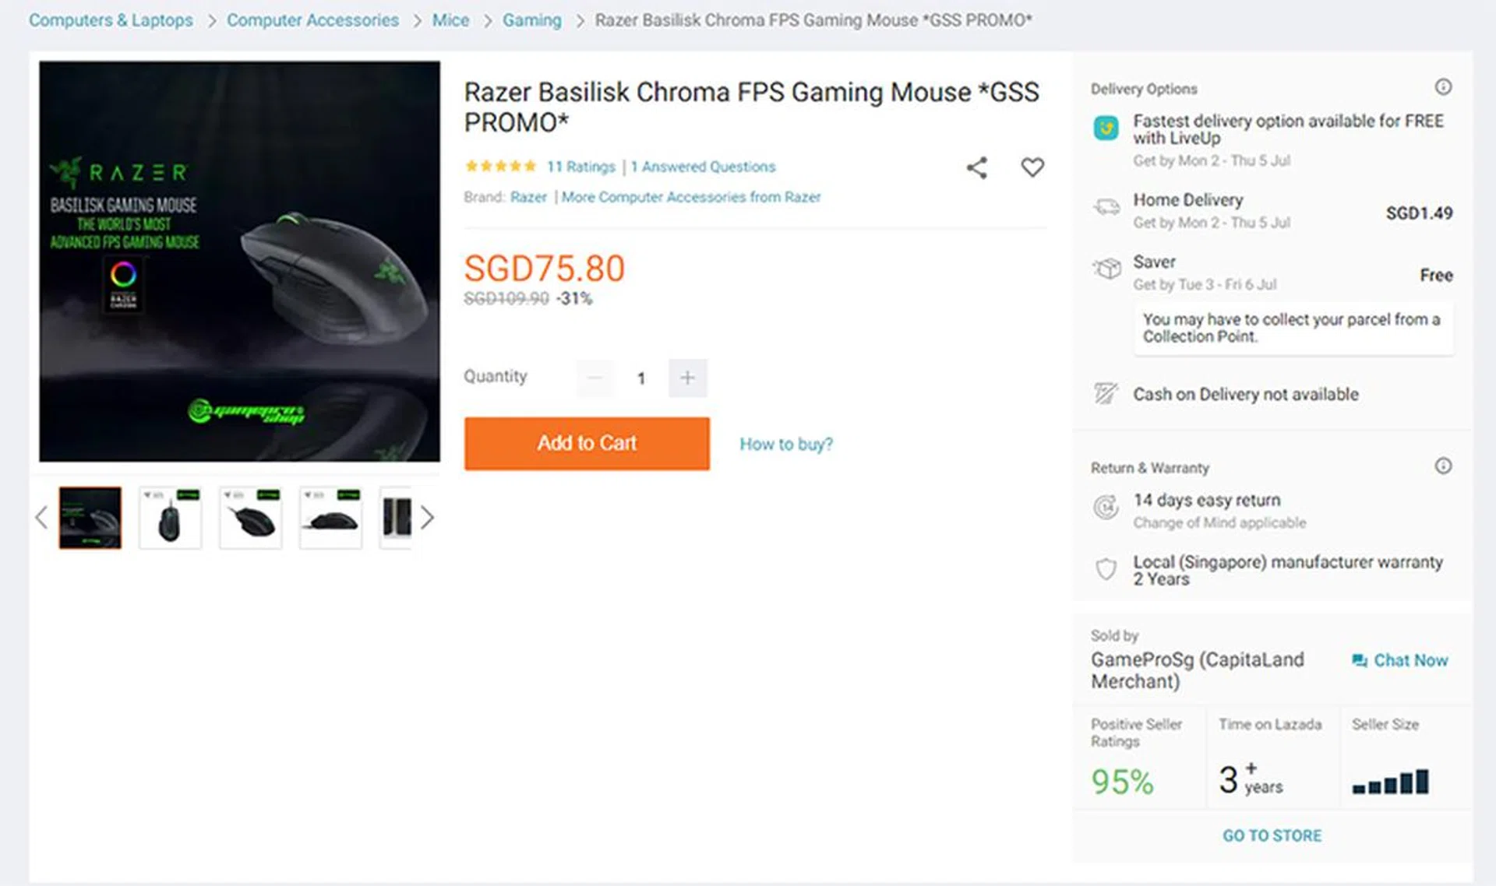Open Computers & Laptops breadcrumb

[x=111, y=20]
